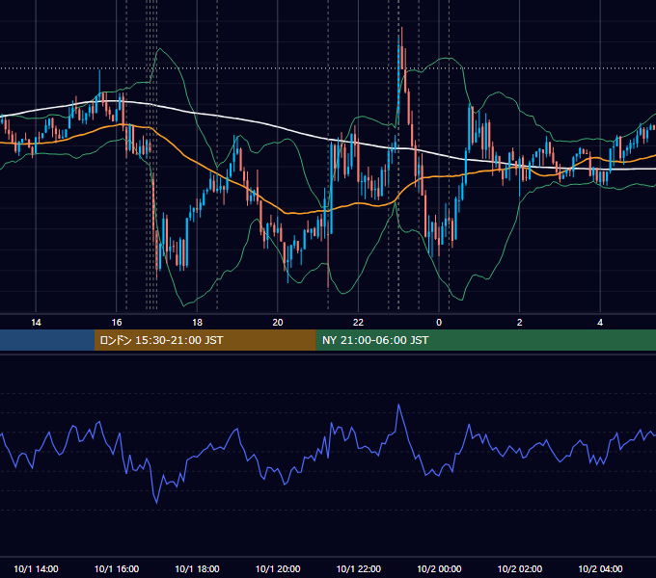Select the 16 hour axis label
This screenshot has width=656, height=578.
[x=117, y=323]
